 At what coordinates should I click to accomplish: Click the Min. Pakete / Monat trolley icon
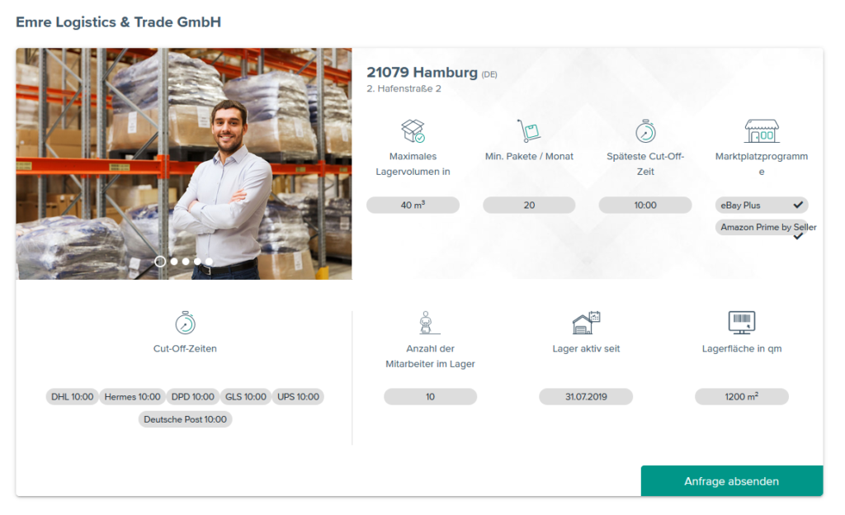(529, 129)
